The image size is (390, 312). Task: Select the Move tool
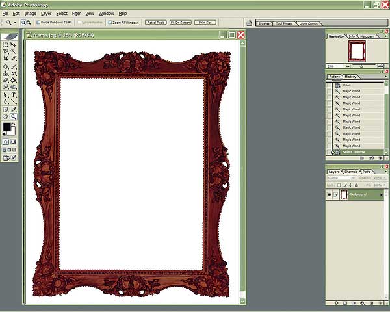pos(14,45)
